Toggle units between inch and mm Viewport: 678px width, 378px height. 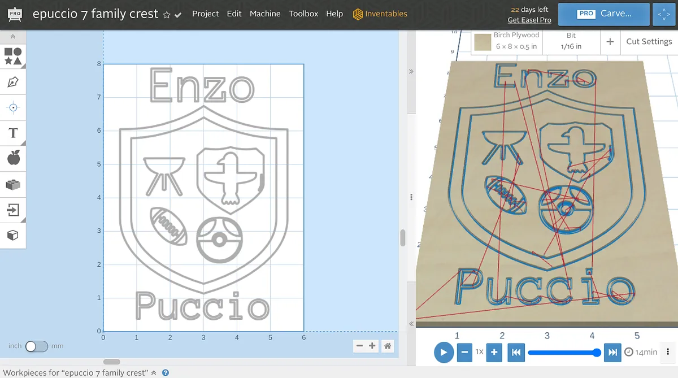[37, 346]
